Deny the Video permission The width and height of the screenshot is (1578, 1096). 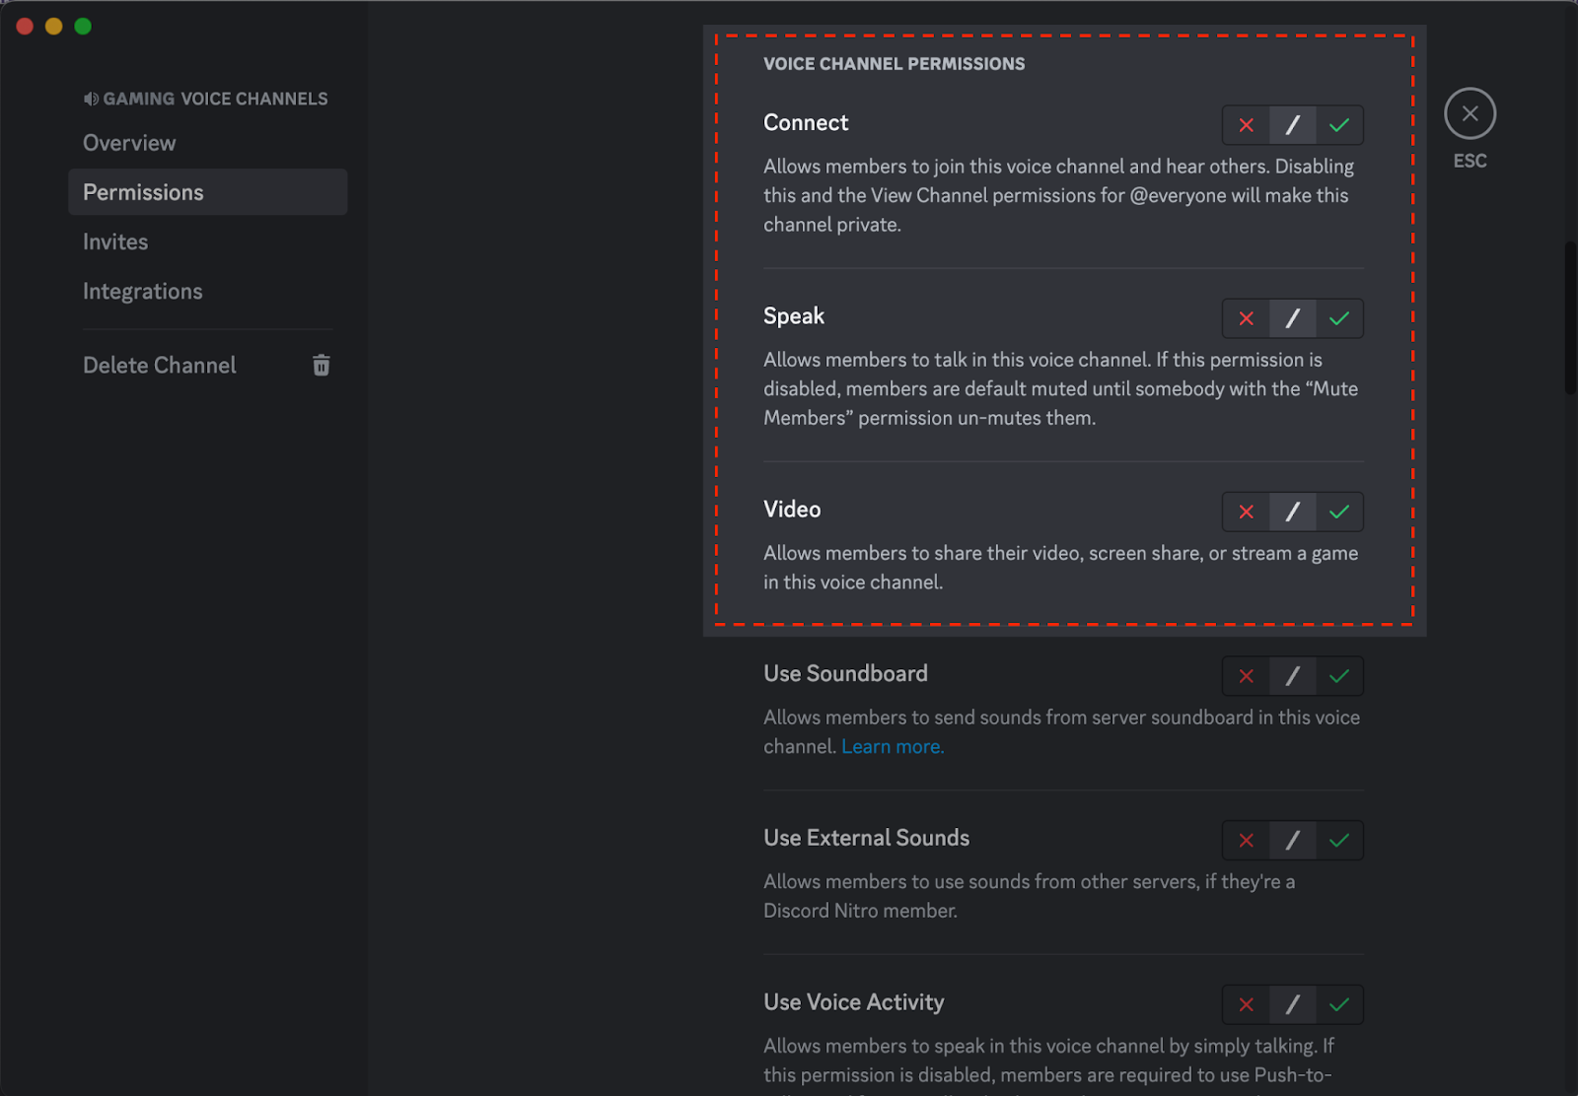pos(1246,512)
